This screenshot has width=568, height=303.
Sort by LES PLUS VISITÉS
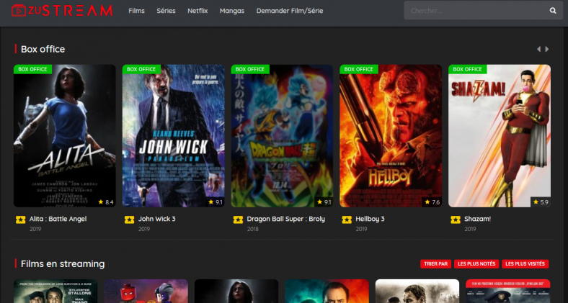[x=525, y=264]
